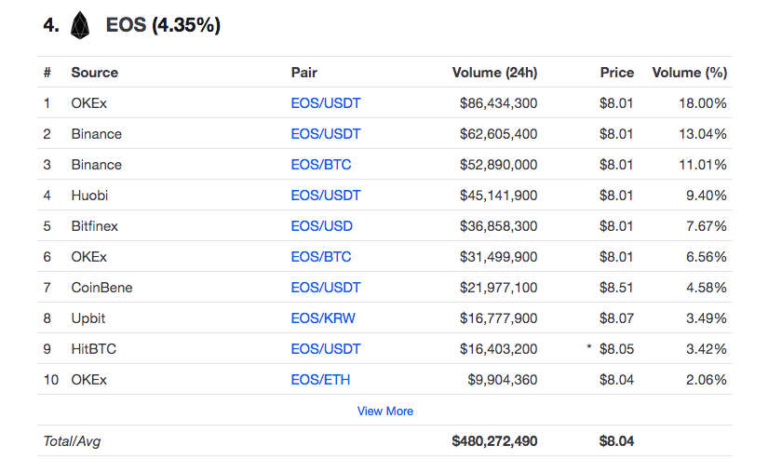This screenshot has width=782, height=459.
Task: Click the 9.40% volume share
Action: [x=707, y=196]
